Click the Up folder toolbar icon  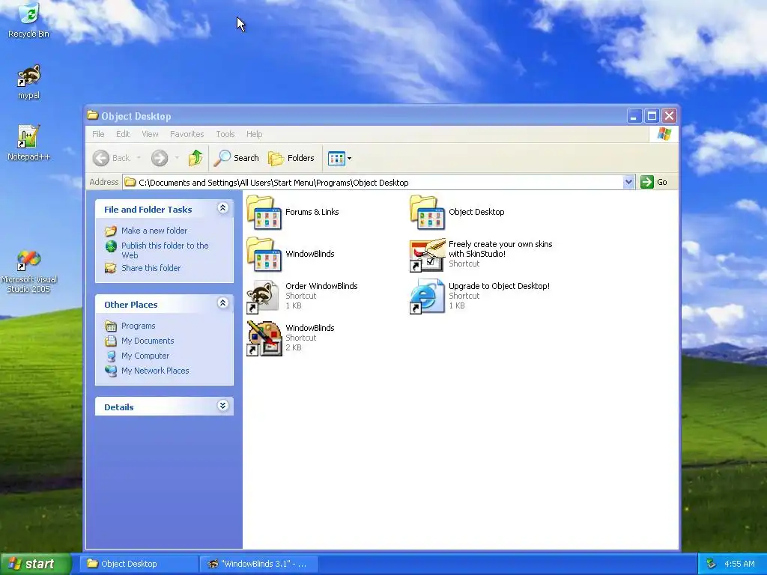coord(195,158)
